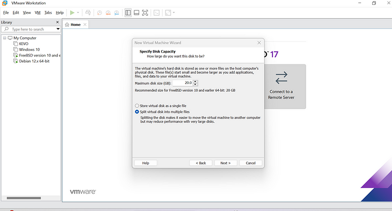Click the remote server arrows icon

tap(281, 78)
